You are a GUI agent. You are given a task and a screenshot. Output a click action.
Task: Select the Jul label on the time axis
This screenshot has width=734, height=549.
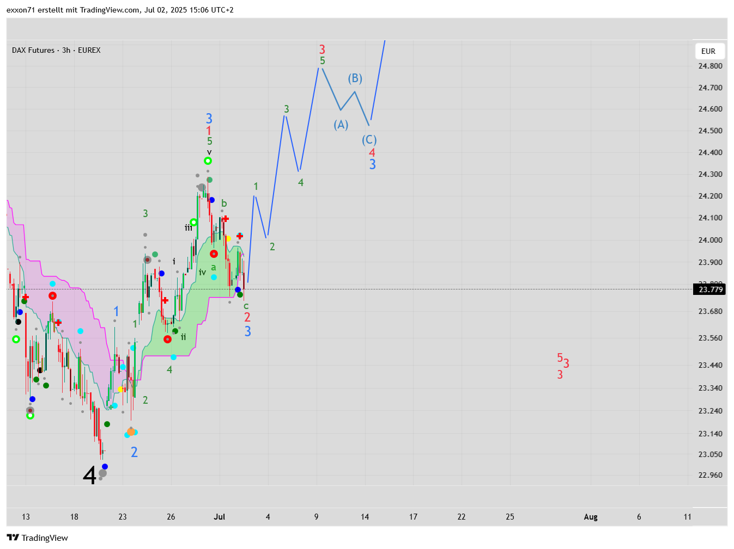coord(220,517)
